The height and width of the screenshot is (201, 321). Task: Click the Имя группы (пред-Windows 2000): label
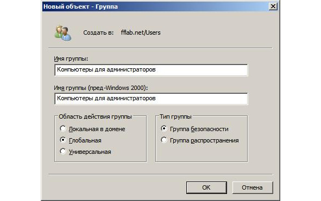pyautogui.click(x=100, y=88)
